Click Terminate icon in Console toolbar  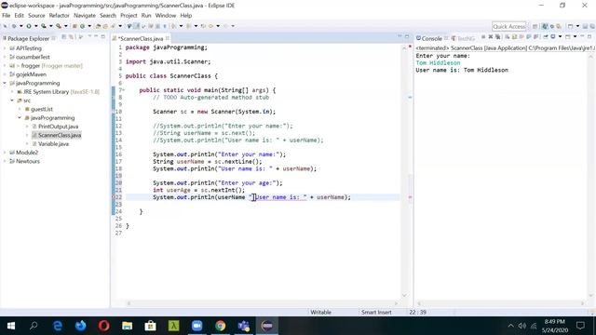(x=483, y=37)
